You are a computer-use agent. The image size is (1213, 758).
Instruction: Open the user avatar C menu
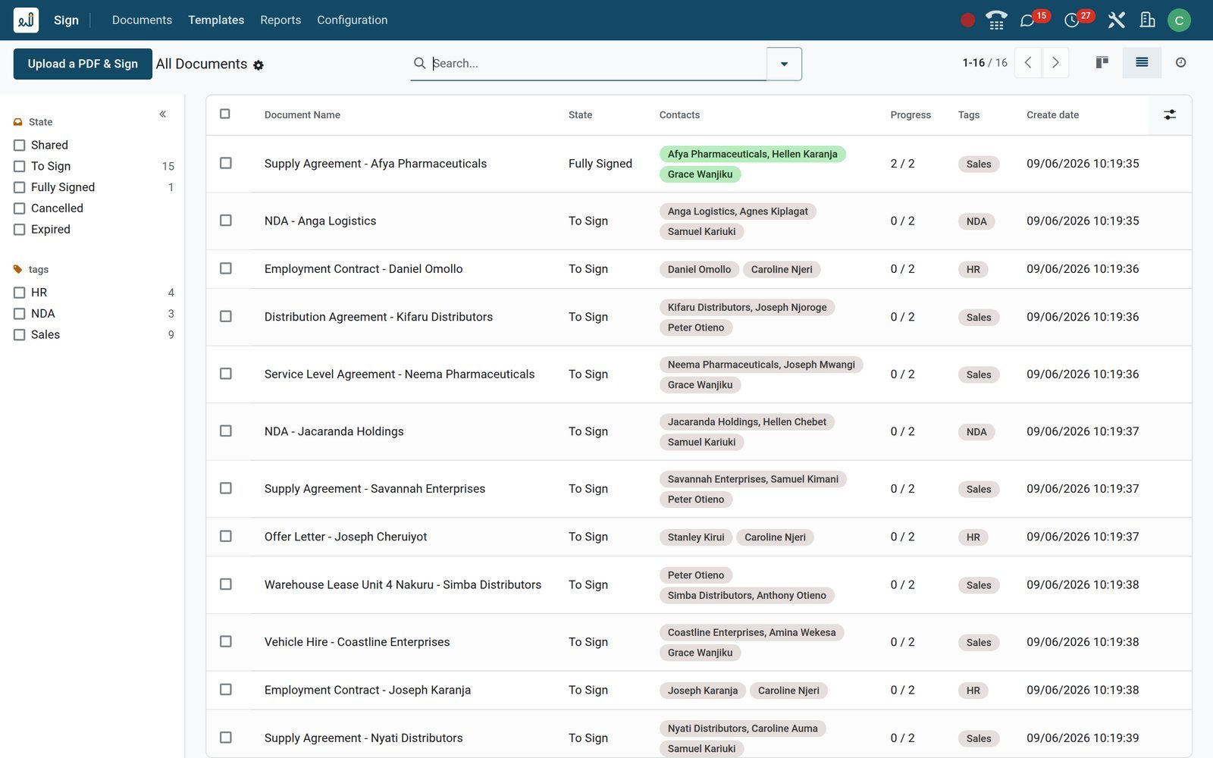1179,20
